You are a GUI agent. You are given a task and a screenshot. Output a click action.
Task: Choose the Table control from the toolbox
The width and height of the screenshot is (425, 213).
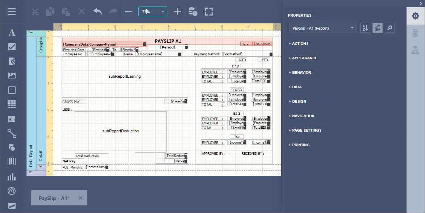[x=12, y=104]
